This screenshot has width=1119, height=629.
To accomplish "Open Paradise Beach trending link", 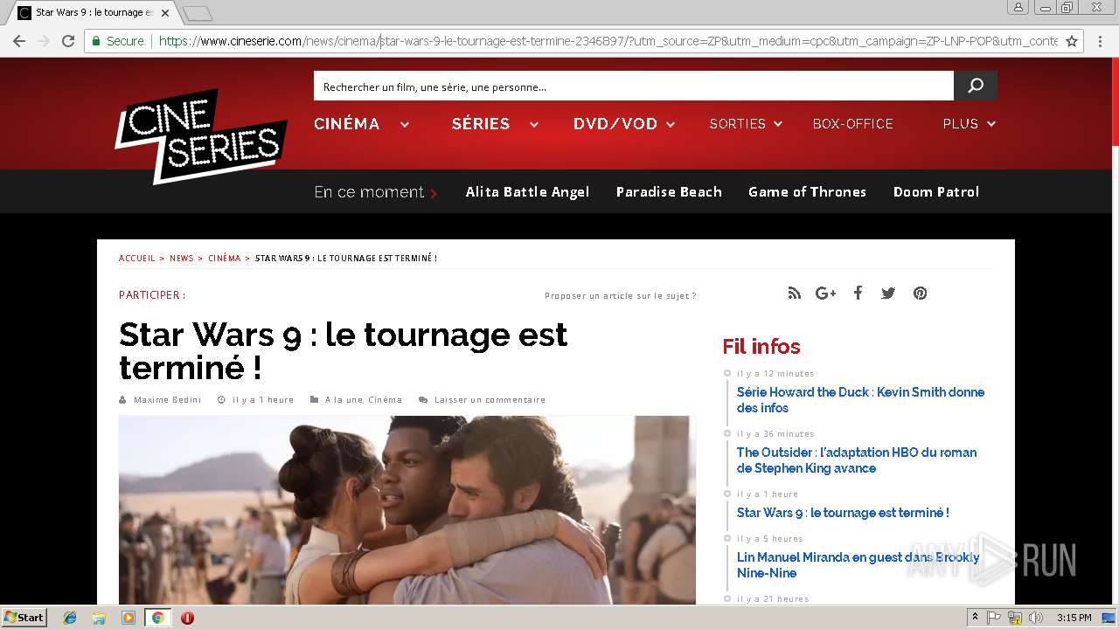I will pyautogui.click(x=669, y=192).
